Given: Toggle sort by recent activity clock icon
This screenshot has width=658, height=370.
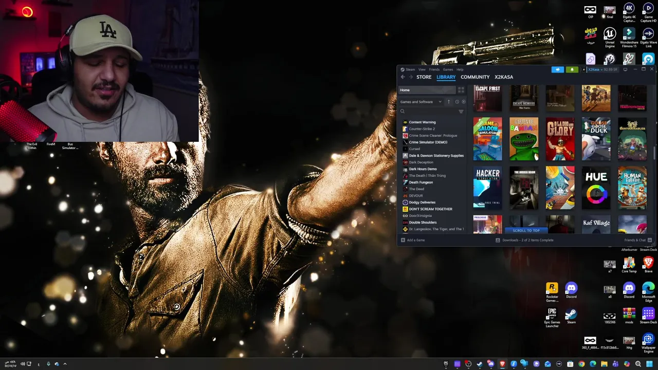Looking at the screenshot, I should coord(457,102).
